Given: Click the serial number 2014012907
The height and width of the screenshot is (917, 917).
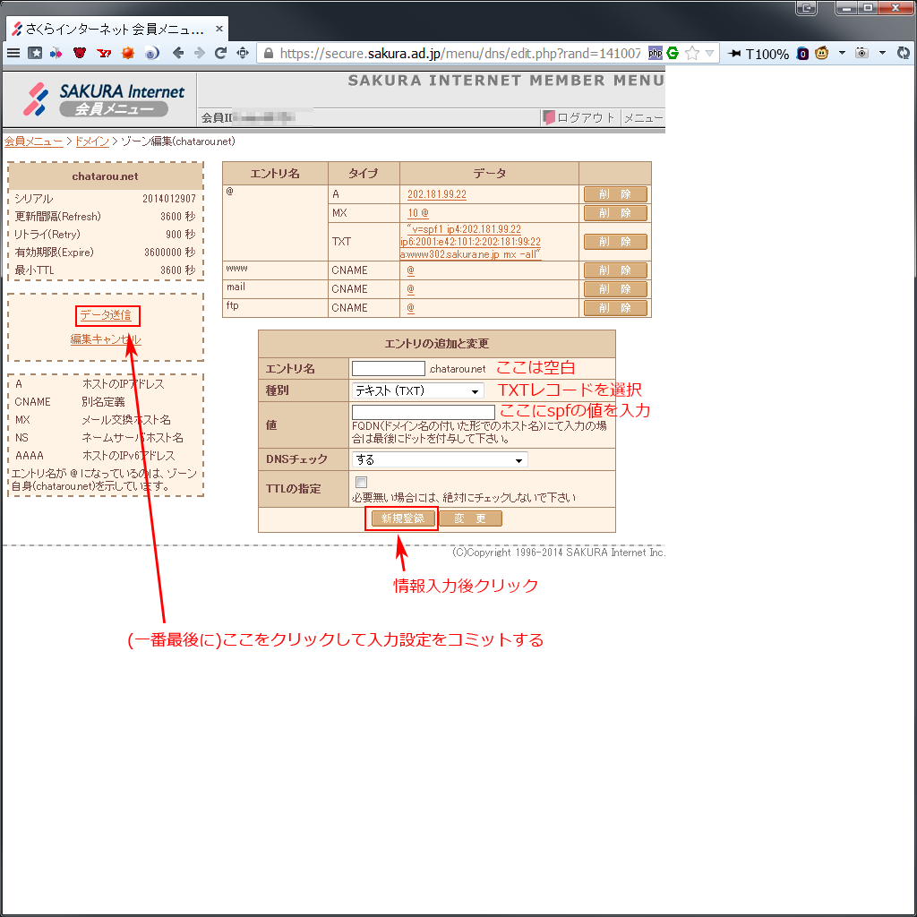Looking at the screenshot, I should click(x=169, y=199).
